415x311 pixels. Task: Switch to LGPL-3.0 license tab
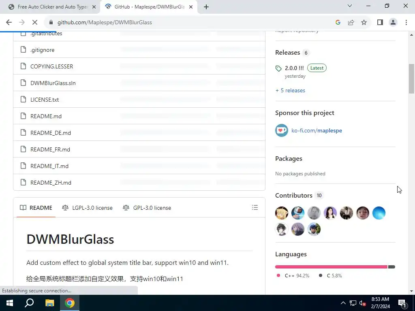[87, 208]
